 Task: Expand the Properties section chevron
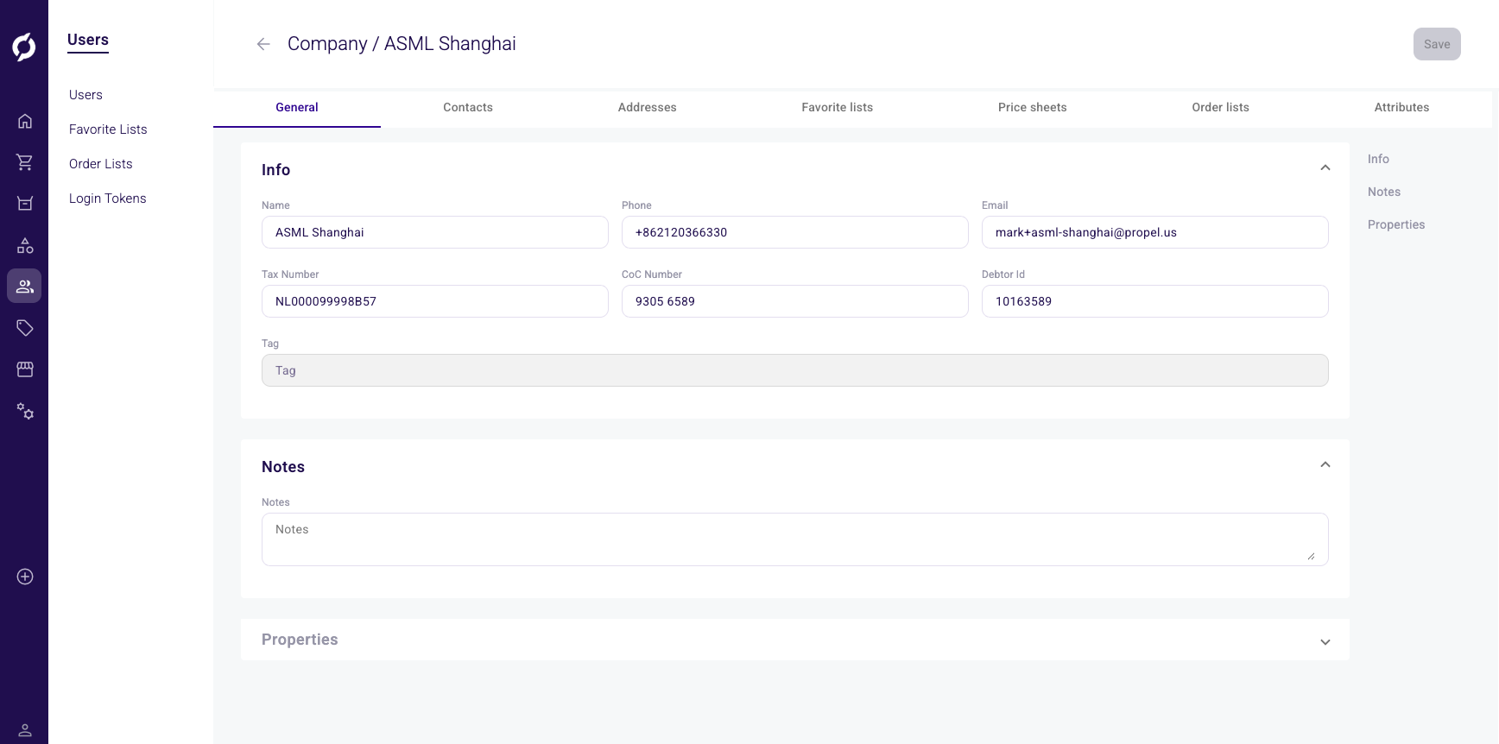[1325, 642]
